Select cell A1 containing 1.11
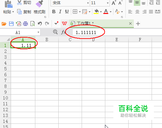 coord(23,45)
